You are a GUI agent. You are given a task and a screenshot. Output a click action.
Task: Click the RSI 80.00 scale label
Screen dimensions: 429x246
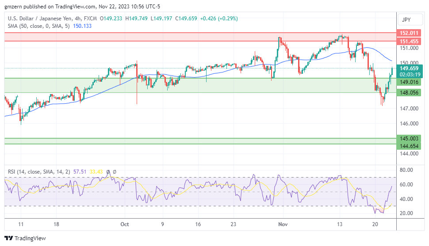(406, 170)
